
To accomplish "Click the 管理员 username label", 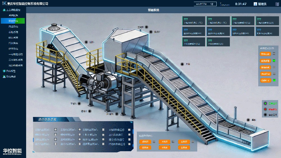I will (262, 4).
